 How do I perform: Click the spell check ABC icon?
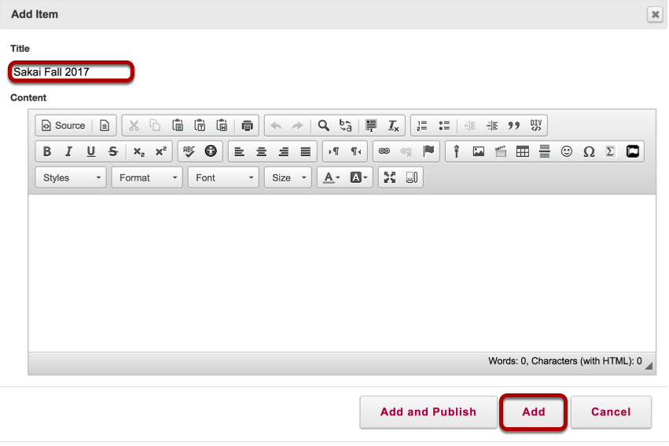click(189, 152)
